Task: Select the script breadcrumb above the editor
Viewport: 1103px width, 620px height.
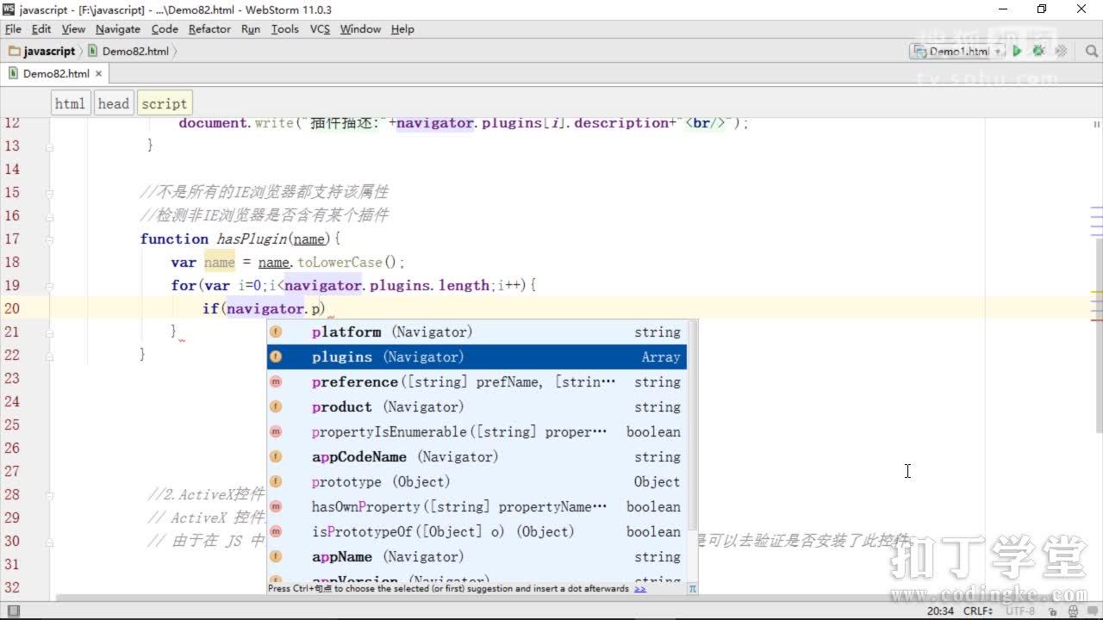Action: pyautogui.click(x=164, y=102)
